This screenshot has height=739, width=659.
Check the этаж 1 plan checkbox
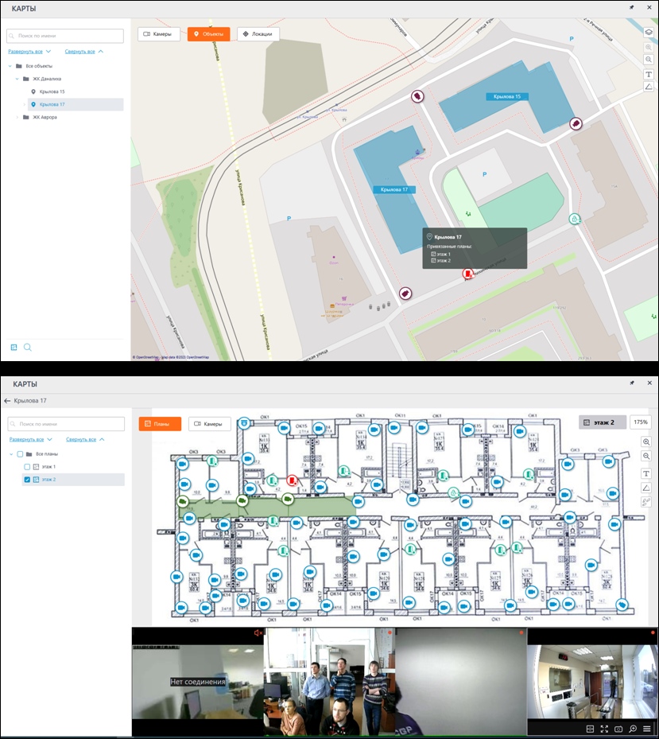[27, 467]
